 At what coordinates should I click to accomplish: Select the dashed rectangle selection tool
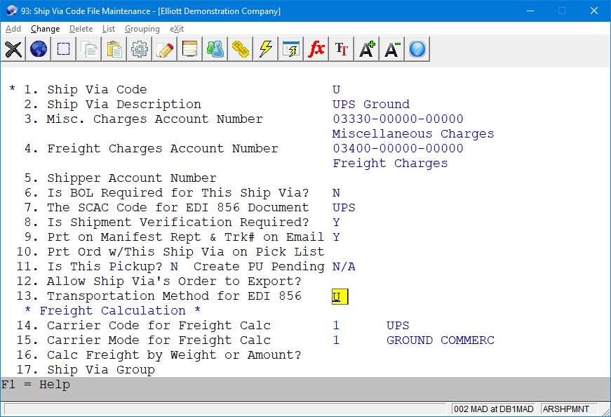pyautogui.click(x=64, y=49)
